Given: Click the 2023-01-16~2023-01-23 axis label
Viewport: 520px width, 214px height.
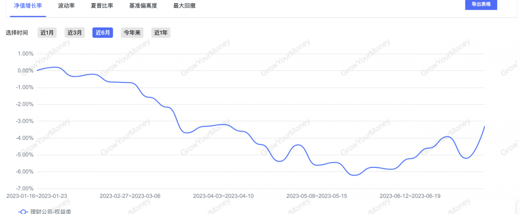Looking at the screenshot, I should pos(37,196).
